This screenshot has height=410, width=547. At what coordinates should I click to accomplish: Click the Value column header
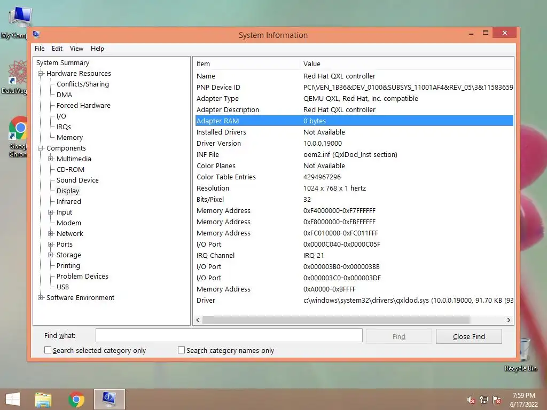click(407, 64)
